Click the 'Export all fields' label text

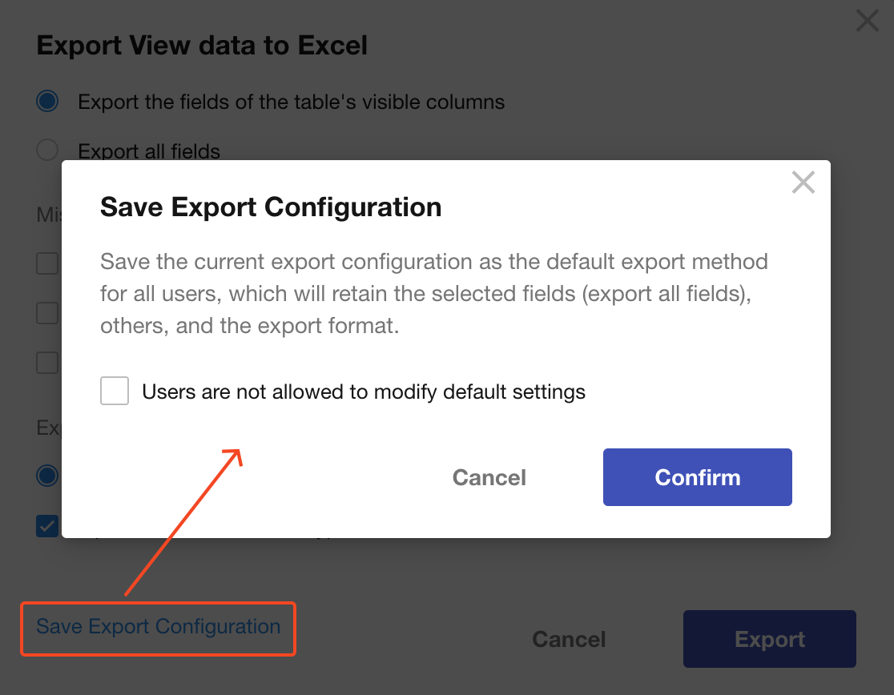click(149, 151)
